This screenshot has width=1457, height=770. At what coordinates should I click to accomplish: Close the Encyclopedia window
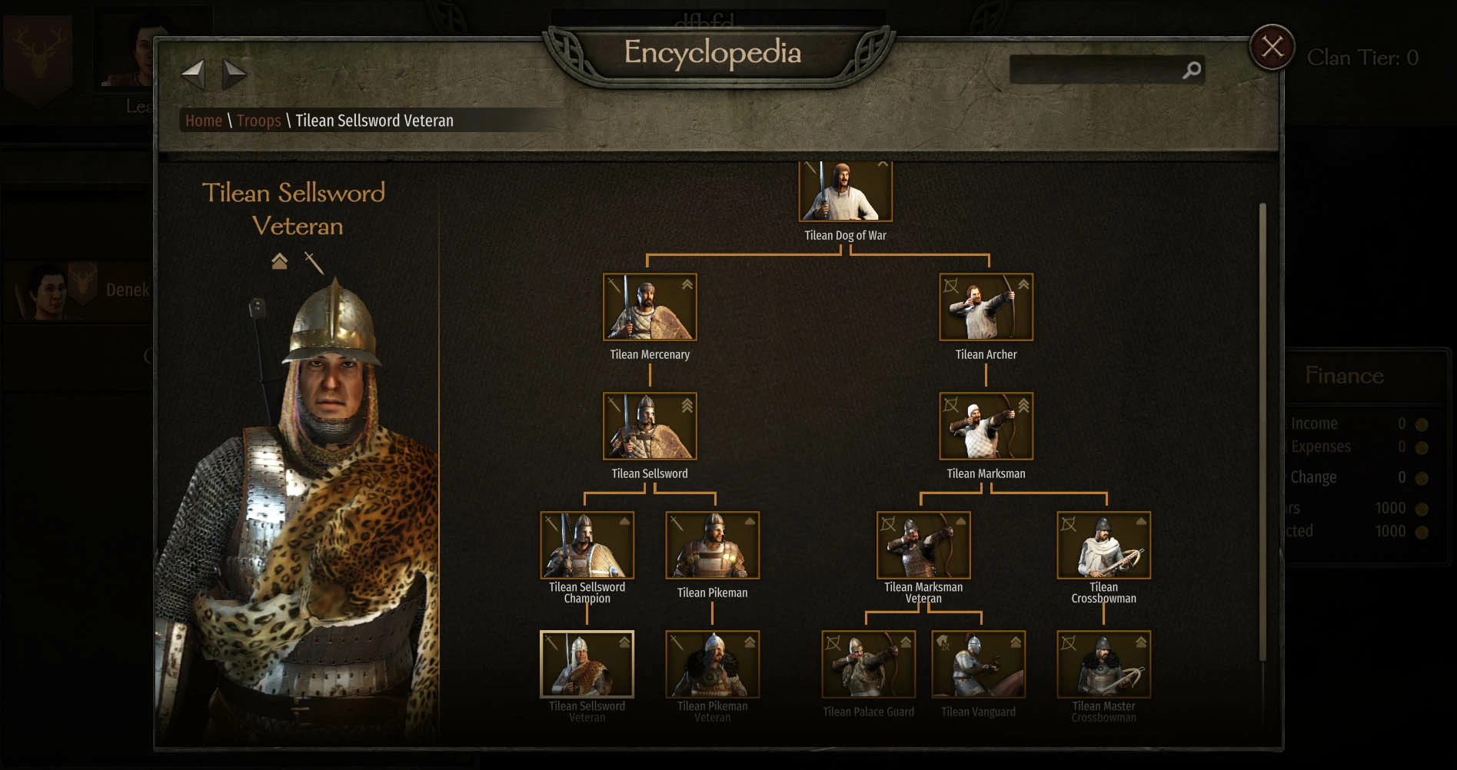pos(1272,48)
